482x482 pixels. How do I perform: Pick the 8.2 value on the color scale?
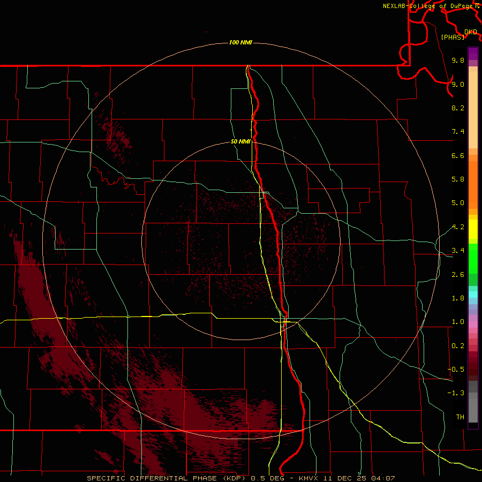tap(458, 108)
